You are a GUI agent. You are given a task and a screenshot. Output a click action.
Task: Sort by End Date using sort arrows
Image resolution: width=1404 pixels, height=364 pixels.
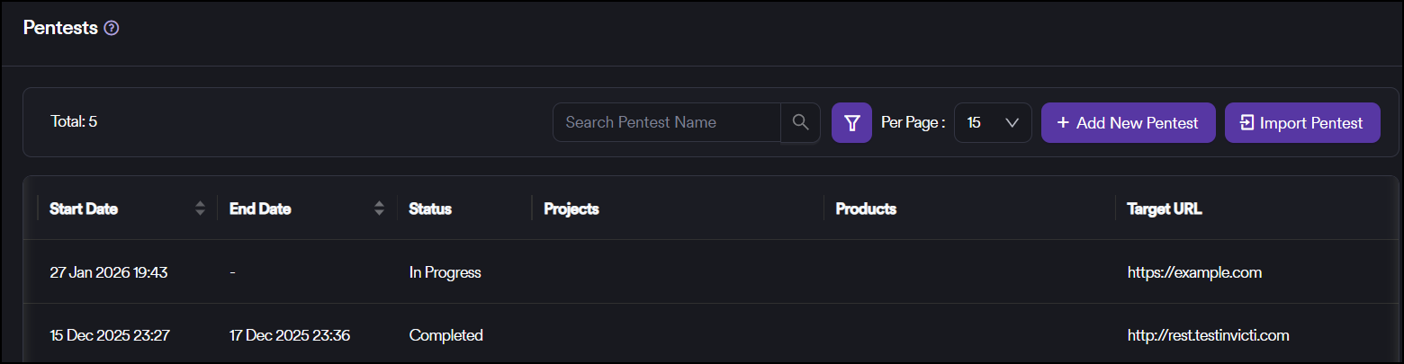pyautogui.click(x=380, y=209)
